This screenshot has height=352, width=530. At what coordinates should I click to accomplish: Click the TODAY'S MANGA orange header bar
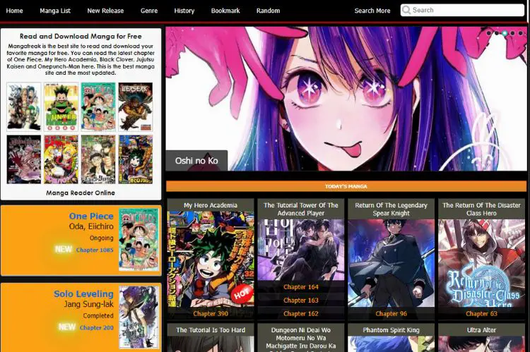pos(346,186)
